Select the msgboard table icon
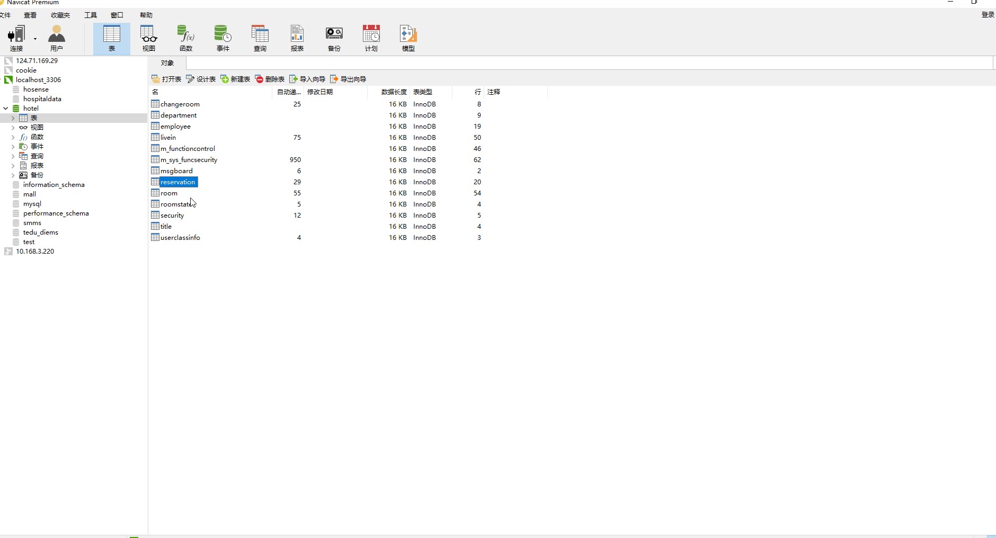The width and height of the screenshot is (996, 538). coord(155,171)
